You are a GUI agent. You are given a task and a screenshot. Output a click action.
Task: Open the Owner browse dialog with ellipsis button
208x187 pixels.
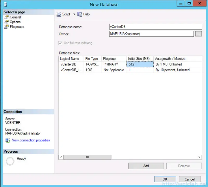click(x=198, y=34)
